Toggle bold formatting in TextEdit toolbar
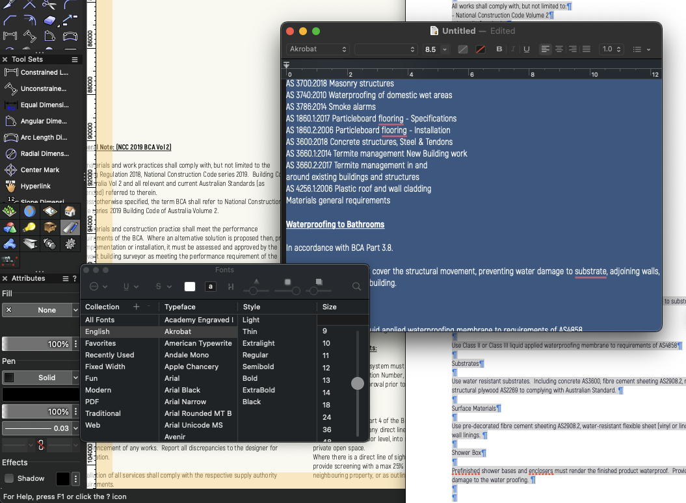Image resolution: width=686 pixels, height=503 pixels. point(499,49)
